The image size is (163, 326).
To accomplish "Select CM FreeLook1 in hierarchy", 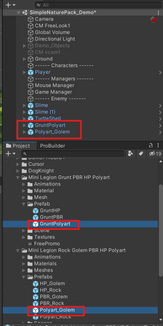I will click(52, 26).
